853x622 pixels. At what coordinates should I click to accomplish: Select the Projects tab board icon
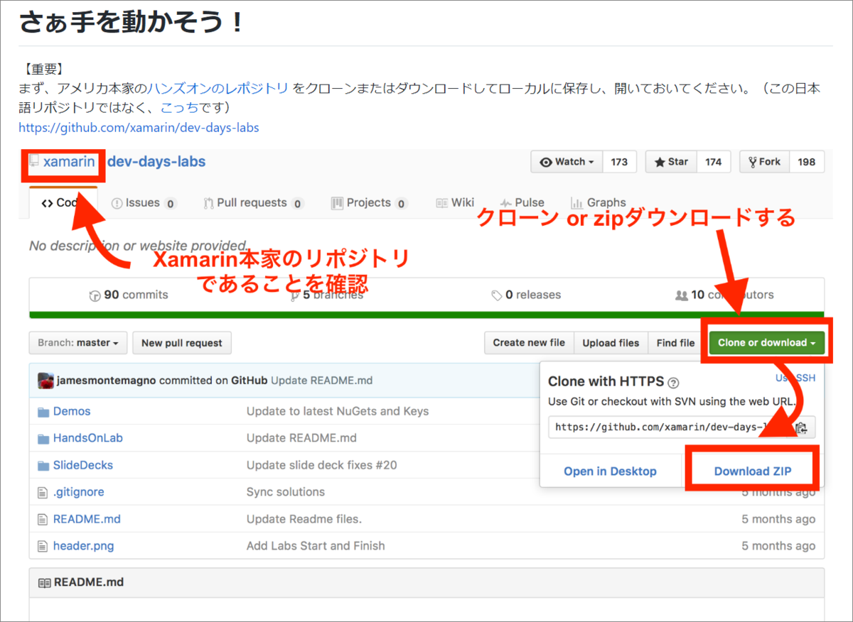337,203
